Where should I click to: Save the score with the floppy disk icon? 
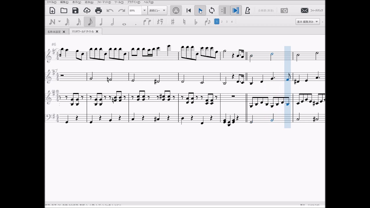(75, 11)
